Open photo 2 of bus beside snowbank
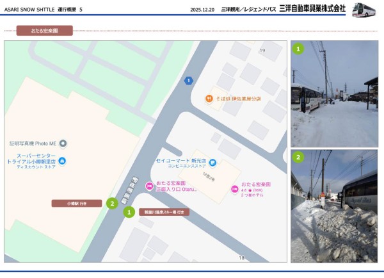 [334, 206]
